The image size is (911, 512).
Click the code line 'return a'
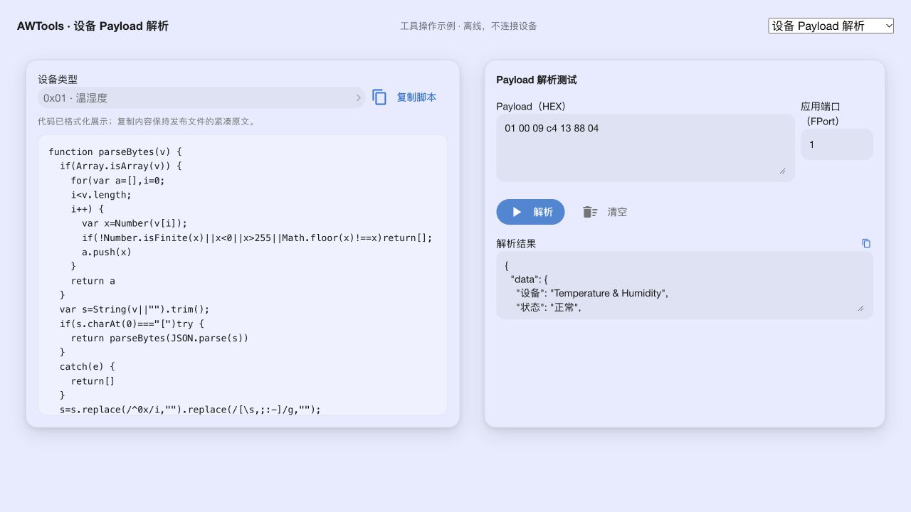(93, 281)
